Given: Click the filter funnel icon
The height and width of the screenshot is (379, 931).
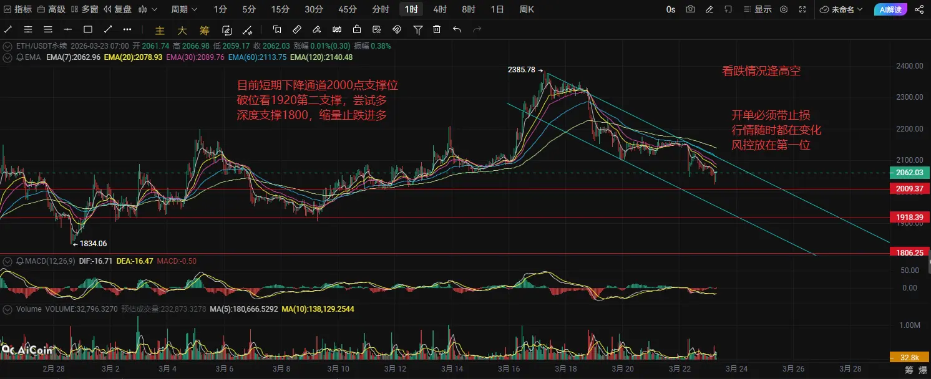Looking at the screenshot, I should point(417,29).
